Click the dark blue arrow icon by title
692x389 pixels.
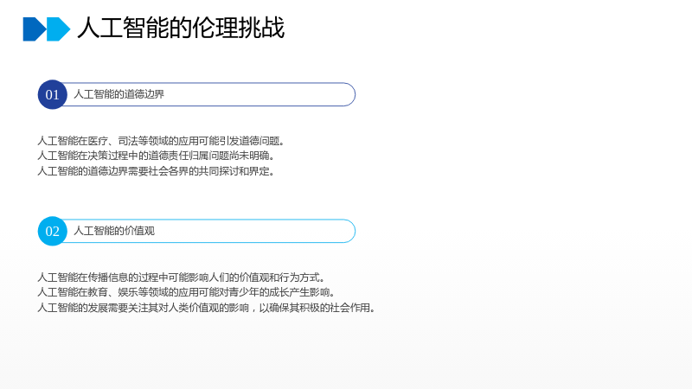(x=35, y=29)
